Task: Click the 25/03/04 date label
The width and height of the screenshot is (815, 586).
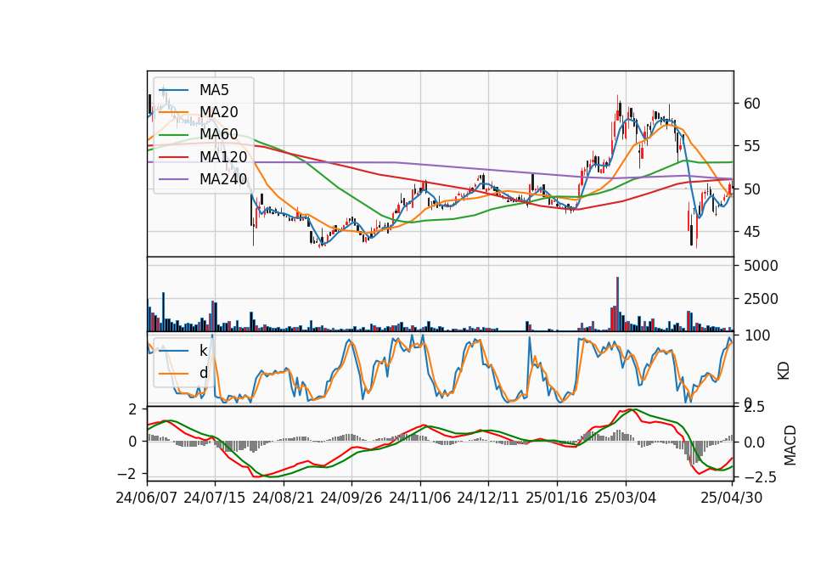Action: [x=626, y=498]
